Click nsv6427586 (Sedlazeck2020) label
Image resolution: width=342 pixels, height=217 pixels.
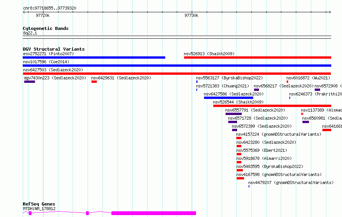coord(234,94)
